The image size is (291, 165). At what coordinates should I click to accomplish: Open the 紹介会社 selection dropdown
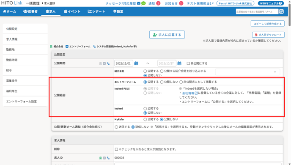pos(247,72)
